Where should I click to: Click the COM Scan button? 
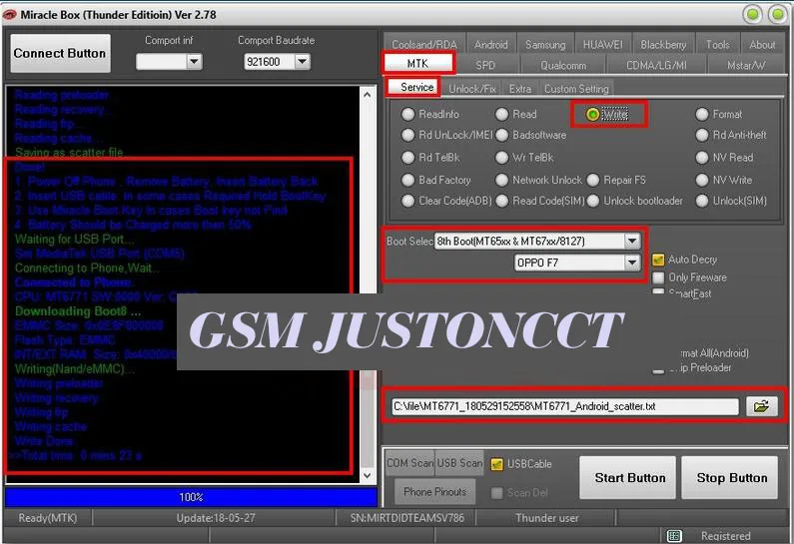pyautogui.click(x=409, y=463)
